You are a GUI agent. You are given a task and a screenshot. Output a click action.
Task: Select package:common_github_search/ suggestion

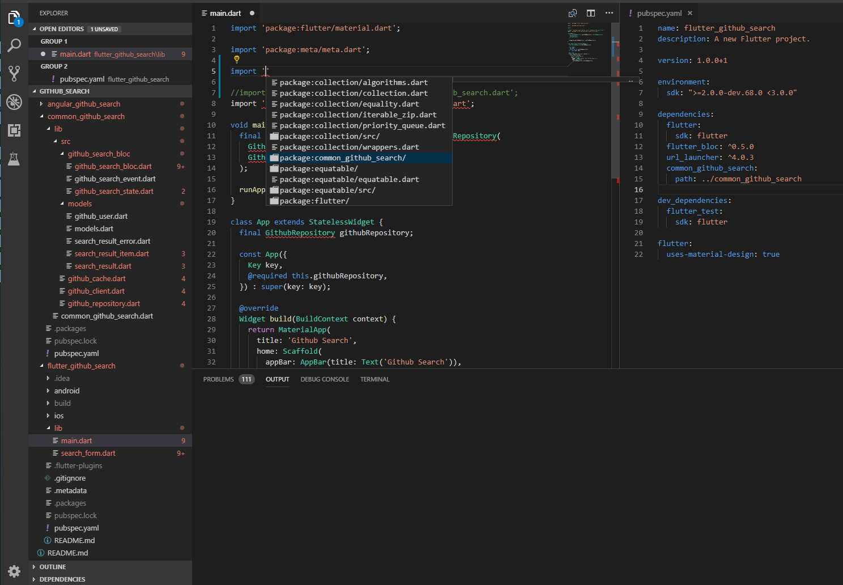click(359, 158)
